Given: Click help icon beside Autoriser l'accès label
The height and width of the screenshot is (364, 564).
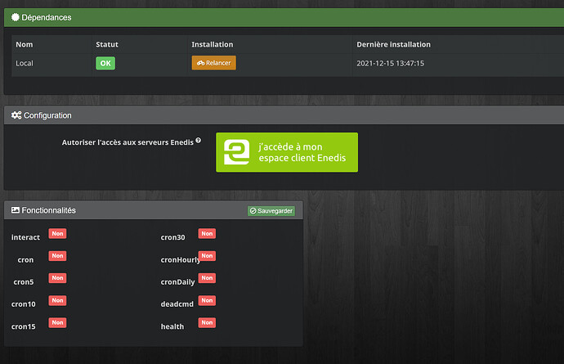Looking at the screenshot, I should point(198,141).
